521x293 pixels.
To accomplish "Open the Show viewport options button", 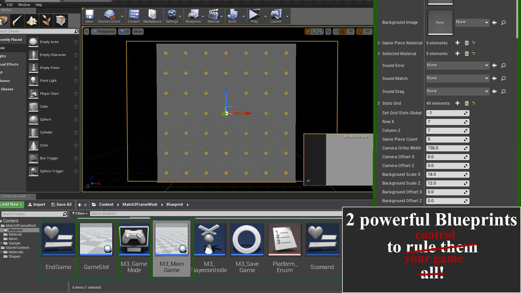I will tap(138, 31).
